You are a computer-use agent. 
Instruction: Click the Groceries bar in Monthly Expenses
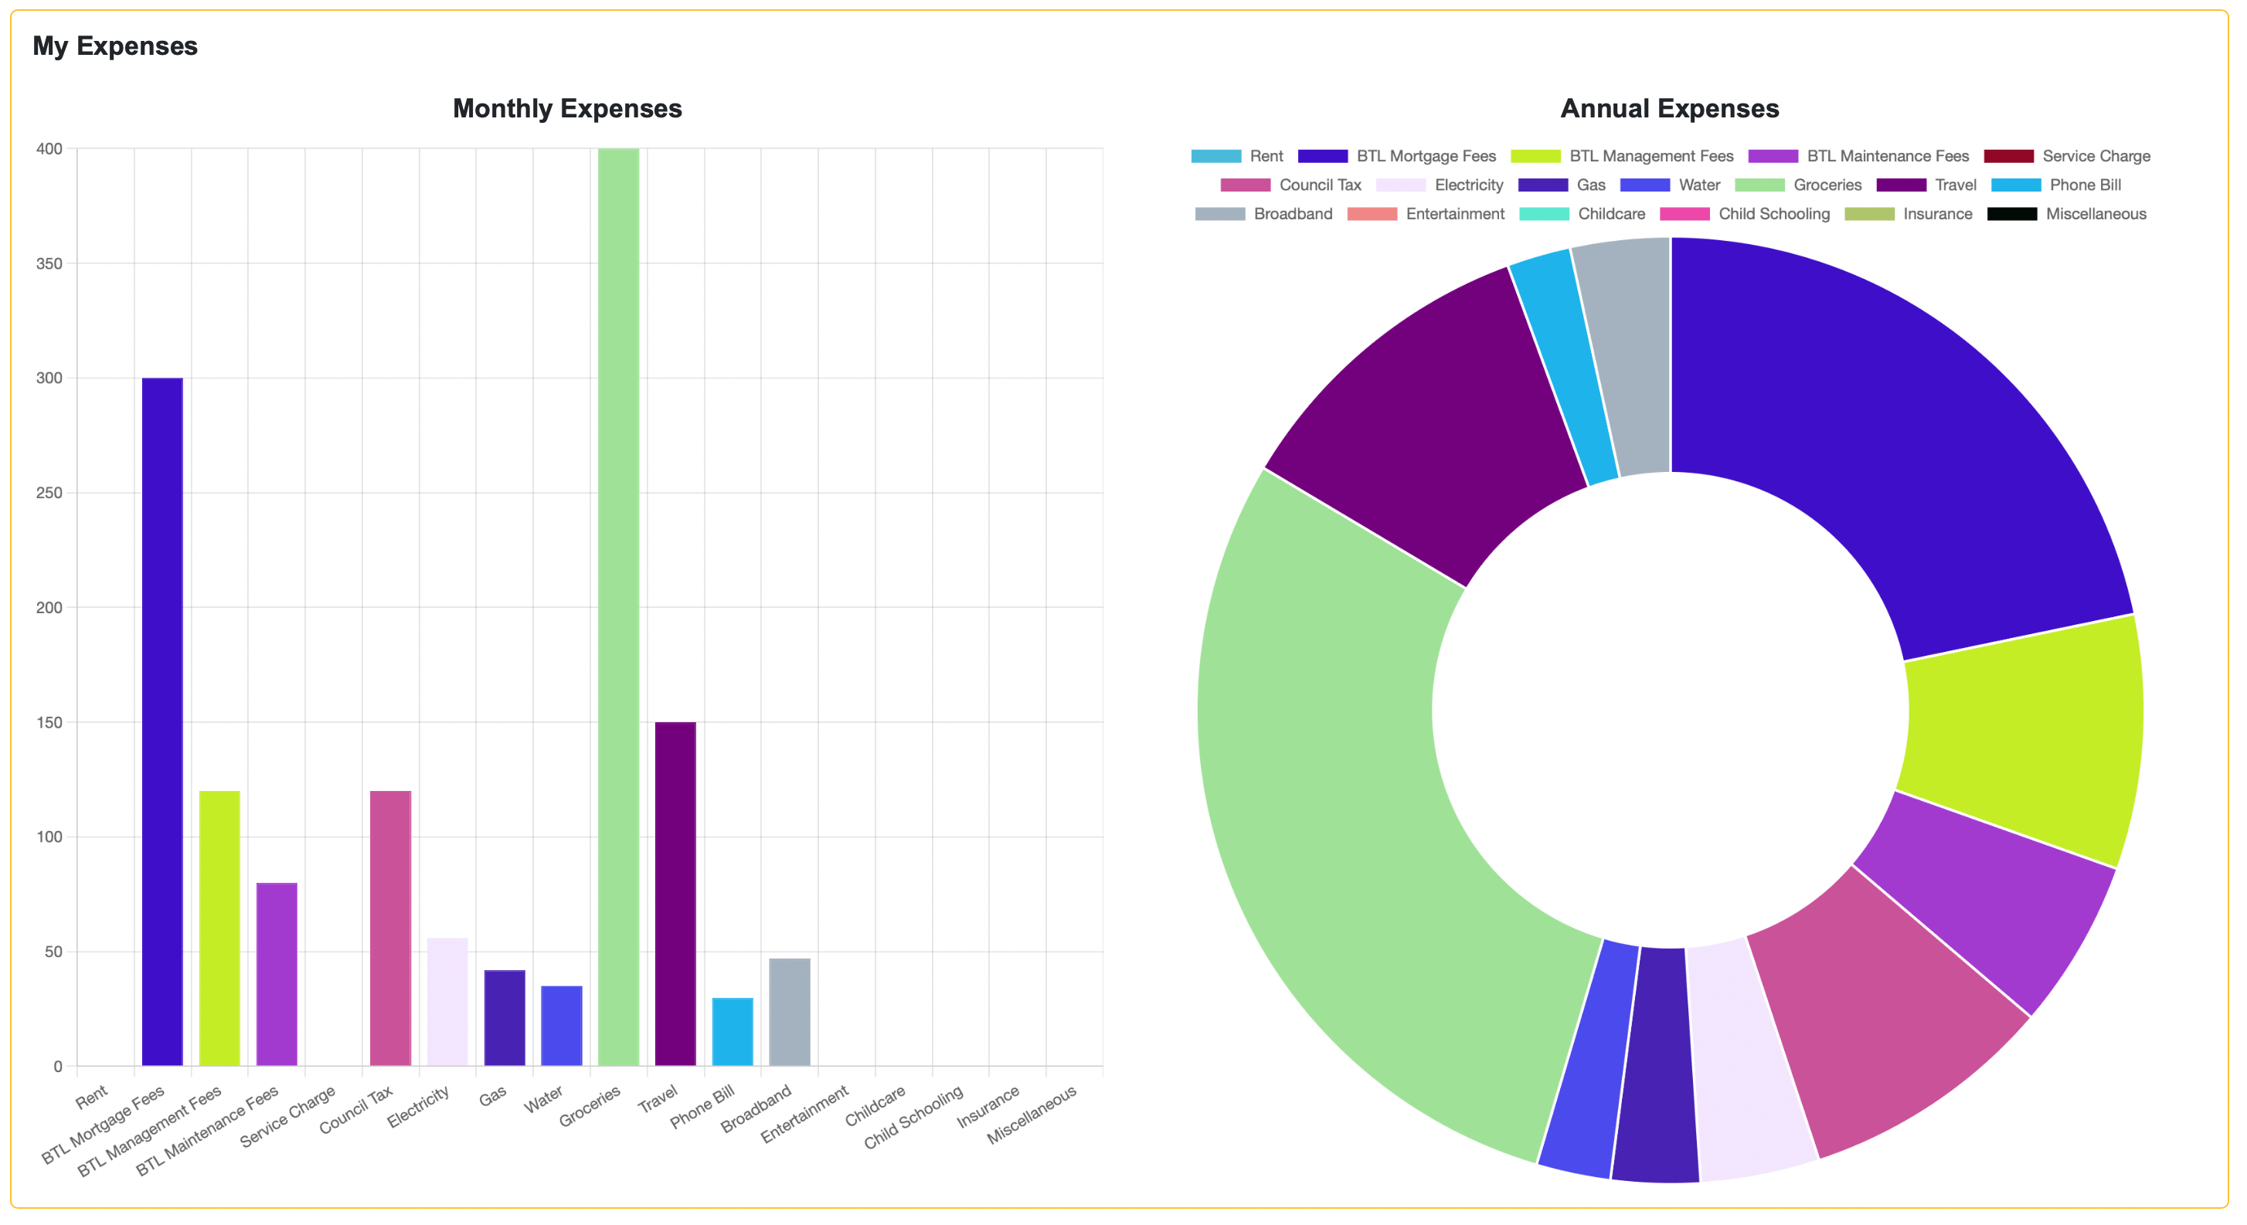(618, 610)
